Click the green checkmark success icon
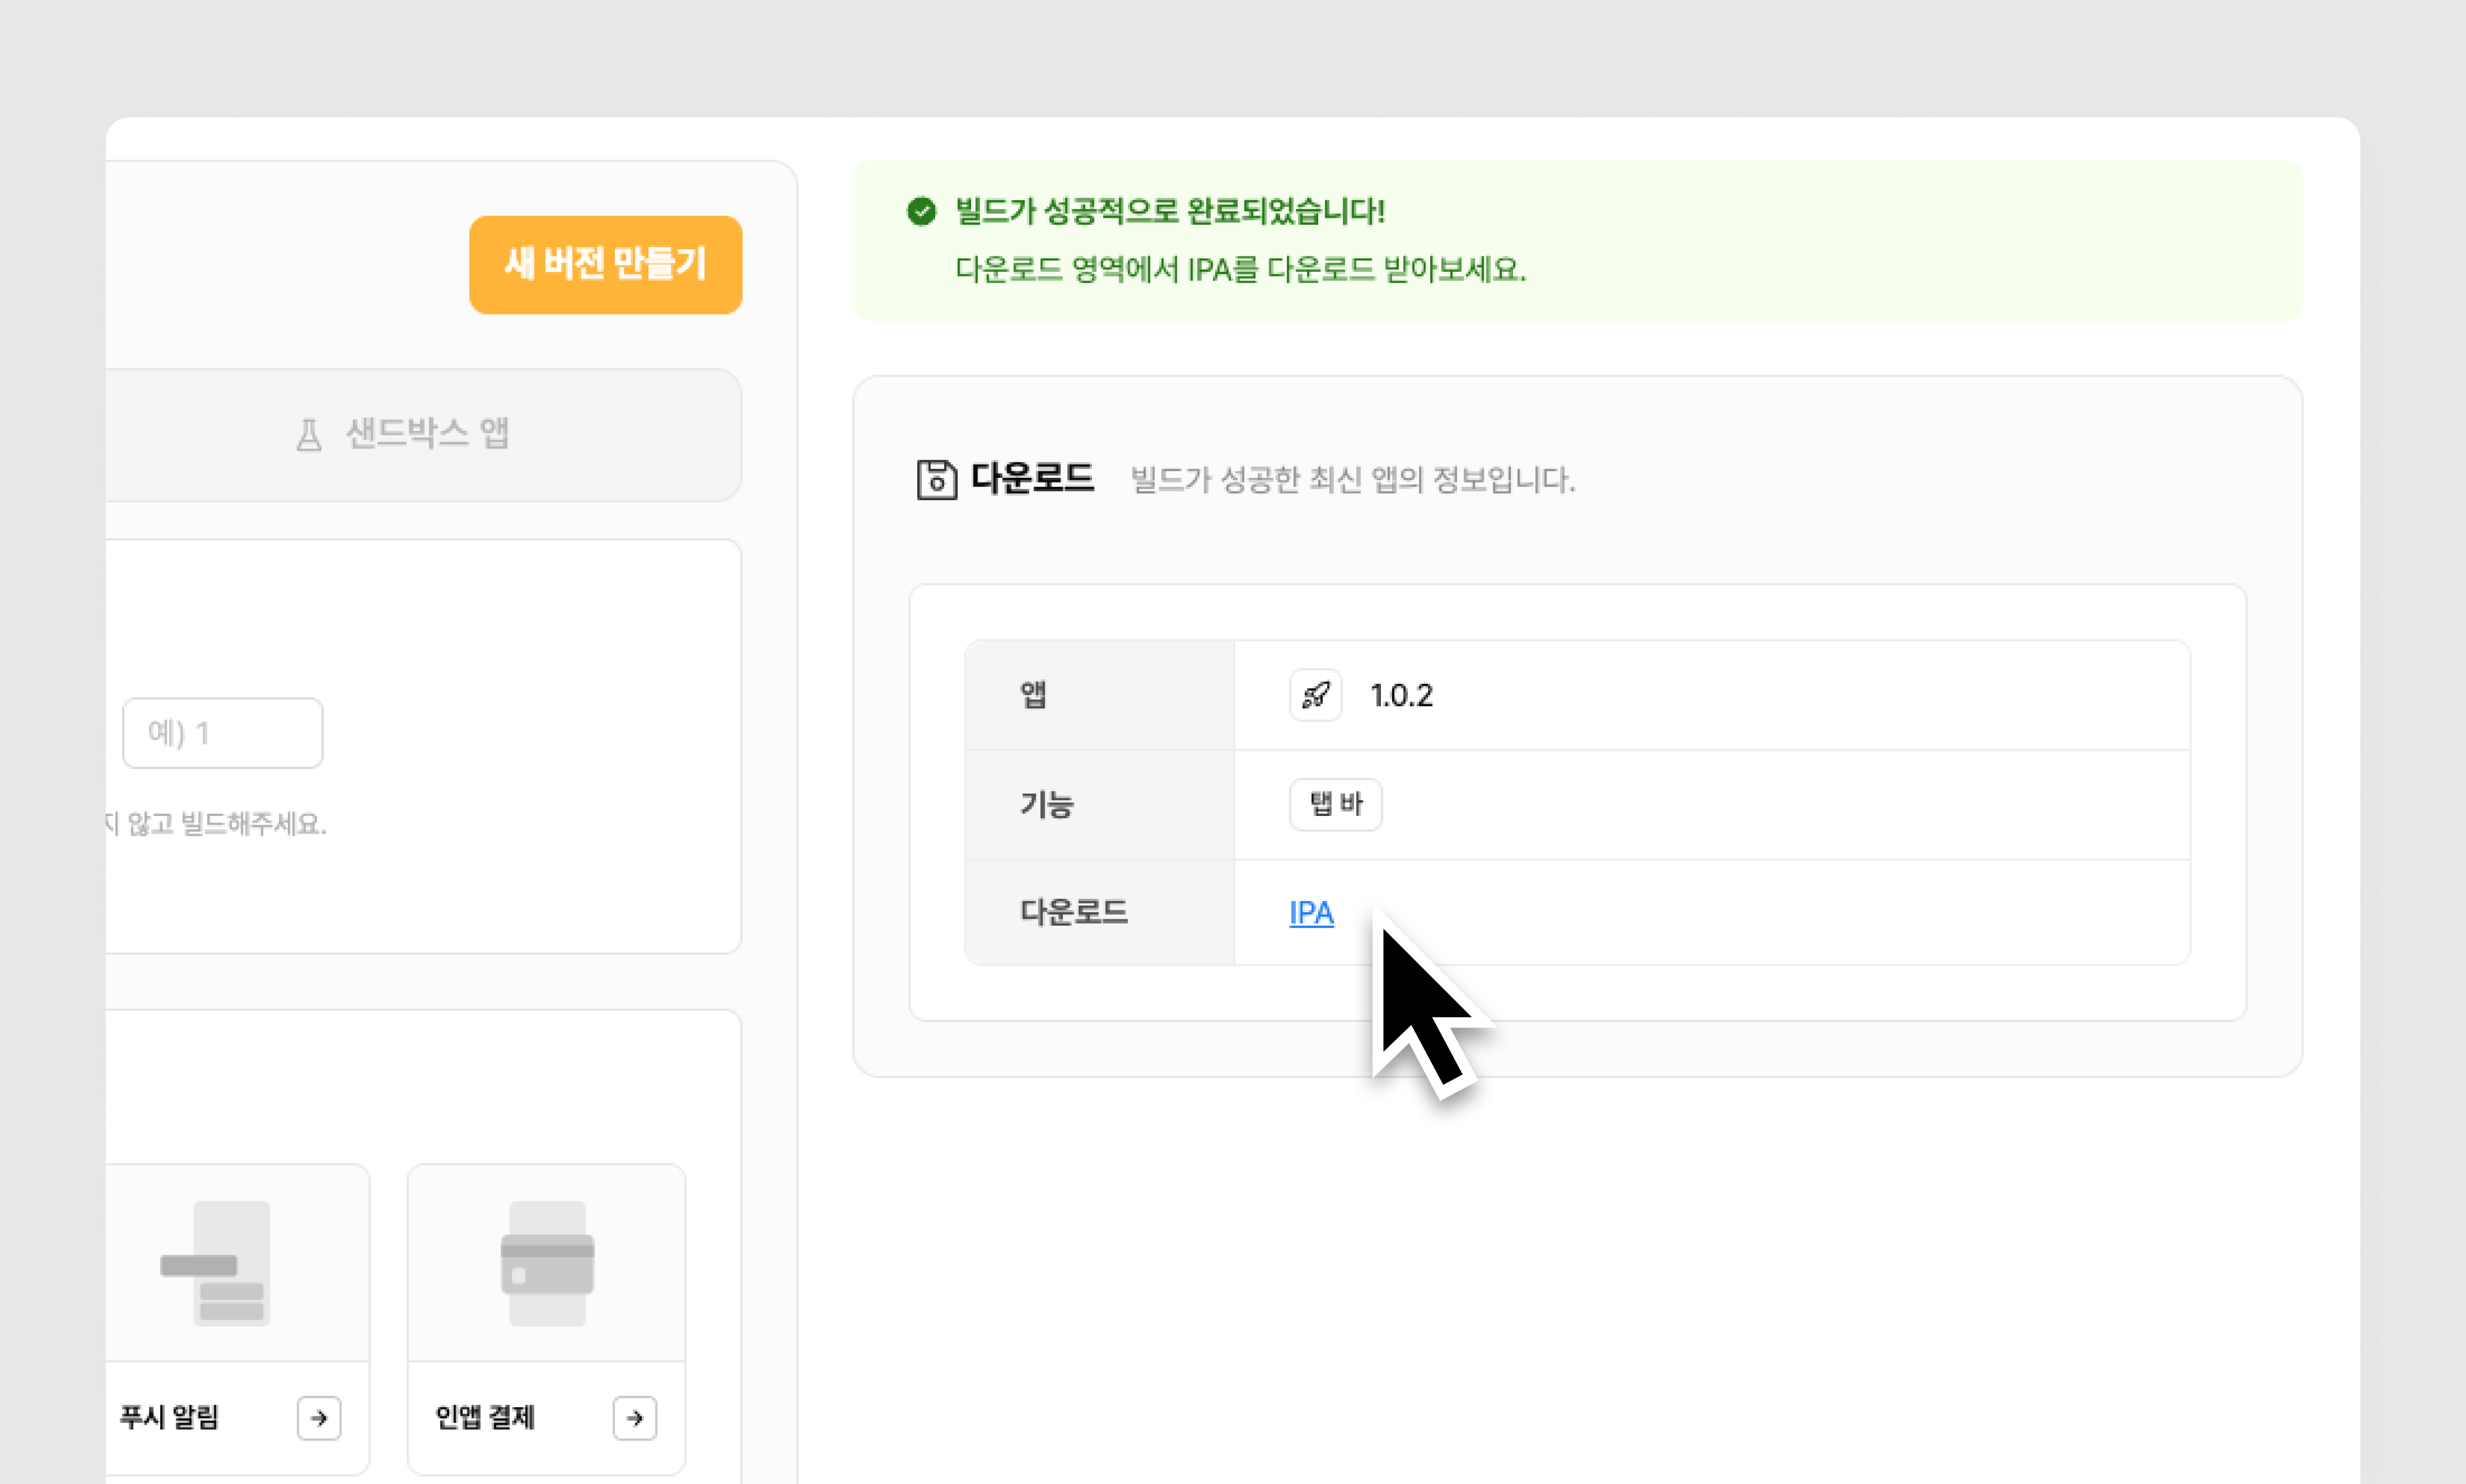 pos(921,211)
